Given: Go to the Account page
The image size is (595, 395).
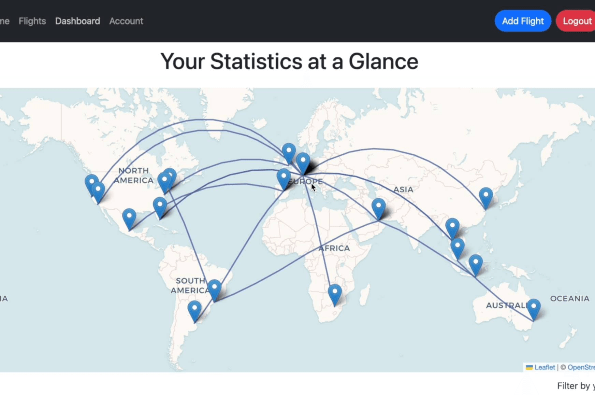Looking at the screenshot, I should (126, 21).
